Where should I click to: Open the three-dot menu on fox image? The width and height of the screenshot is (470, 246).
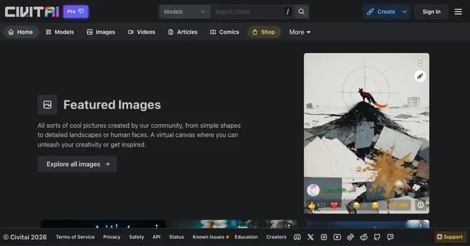pyautogui.click(x=420, y=62)
